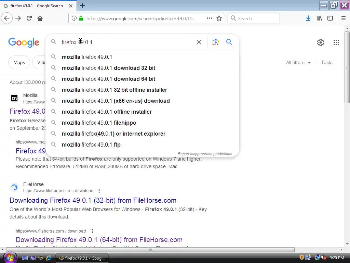Switch to the firefox 49.0.1 browser tab
The width and height of the screenshot is (350, 263).
(38, 5)
